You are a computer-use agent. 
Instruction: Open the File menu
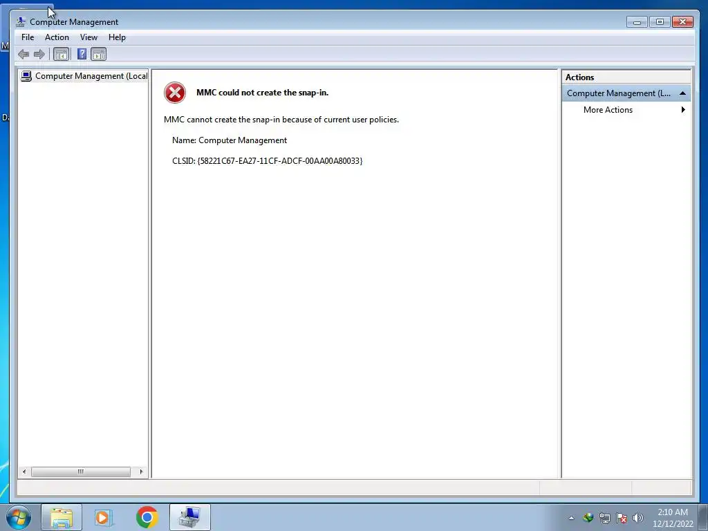(x=28, y=37)
